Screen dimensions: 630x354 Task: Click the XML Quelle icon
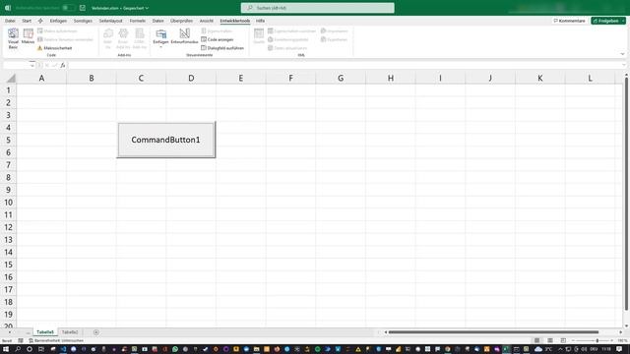tap(259, 36)
